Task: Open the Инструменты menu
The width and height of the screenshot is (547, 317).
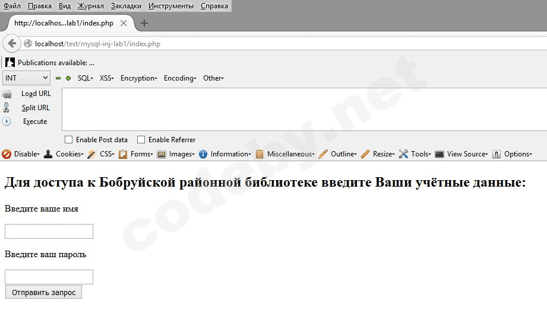Action: click(171, 6)
